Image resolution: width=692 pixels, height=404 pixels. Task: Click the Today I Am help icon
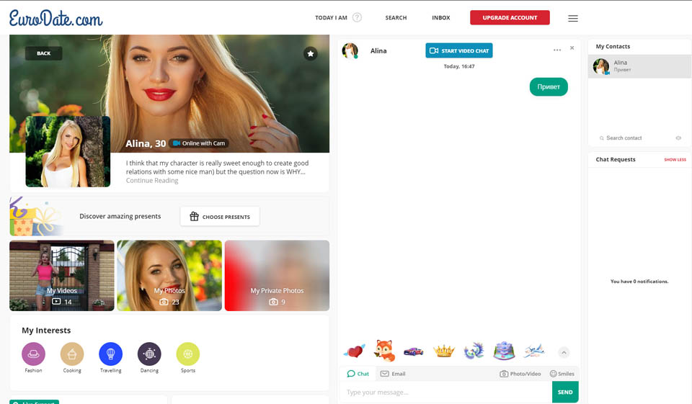[x=357, y=18]
